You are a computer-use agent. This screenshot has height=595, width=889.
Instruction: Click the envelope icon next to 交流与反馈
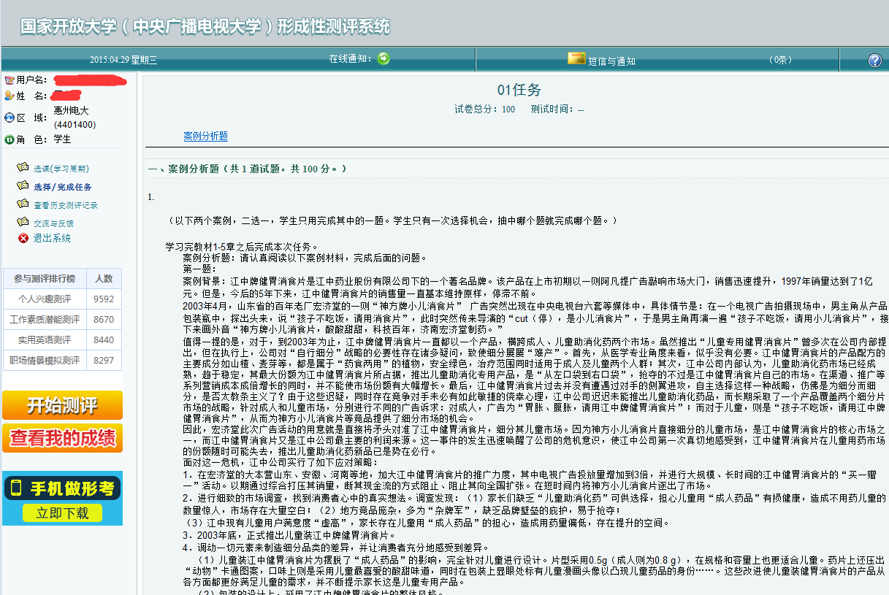(x=23, y=223)
